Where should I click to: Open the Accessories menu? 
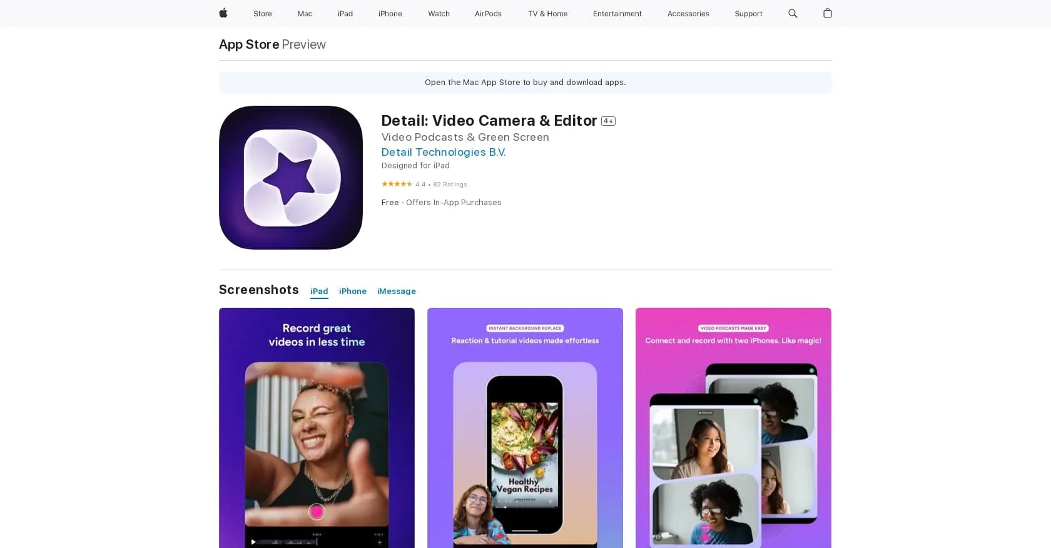[x=688, y=14]
